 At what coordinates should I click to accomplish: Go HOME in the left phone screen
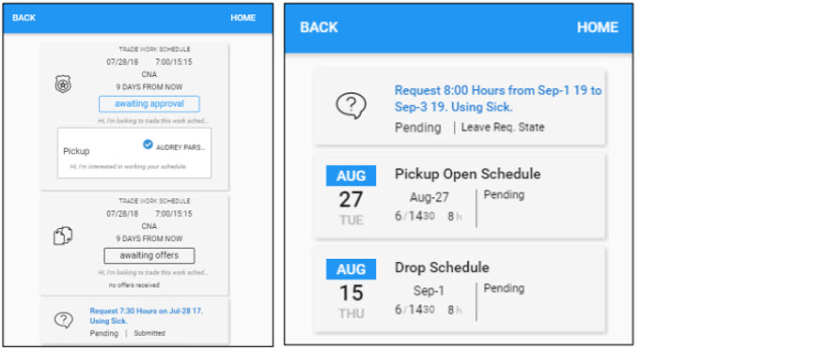(242, 18)
